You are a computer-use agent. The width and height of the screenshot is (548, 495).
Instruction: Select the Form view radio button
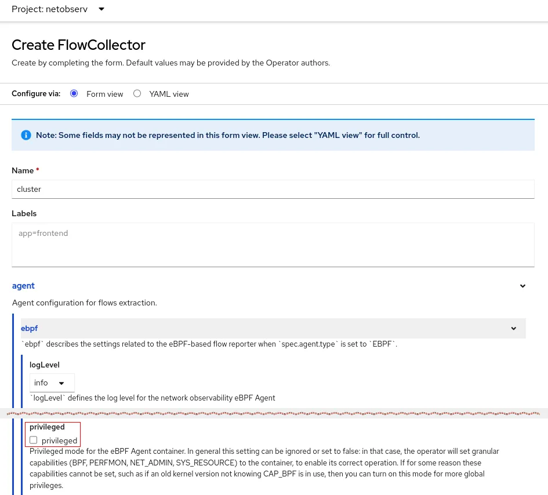pos(74,93)
